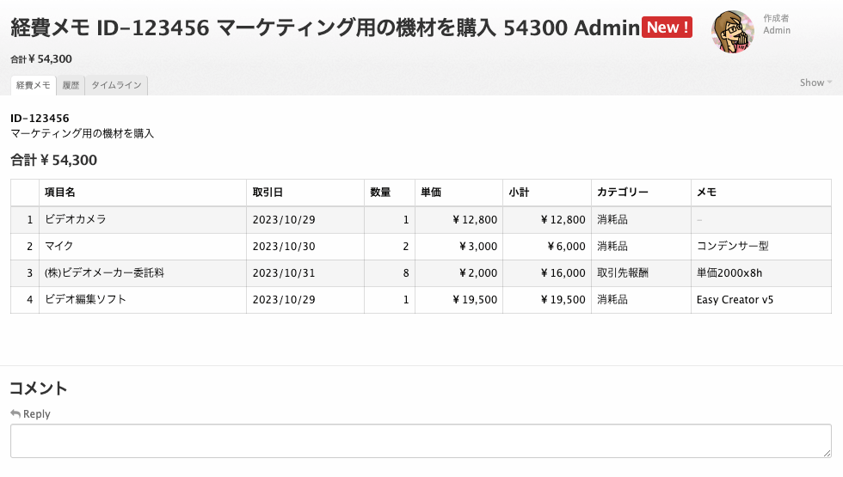The image size is (843, 477).
Task: Open the Show dropdown menu
Action: [815, 83]
